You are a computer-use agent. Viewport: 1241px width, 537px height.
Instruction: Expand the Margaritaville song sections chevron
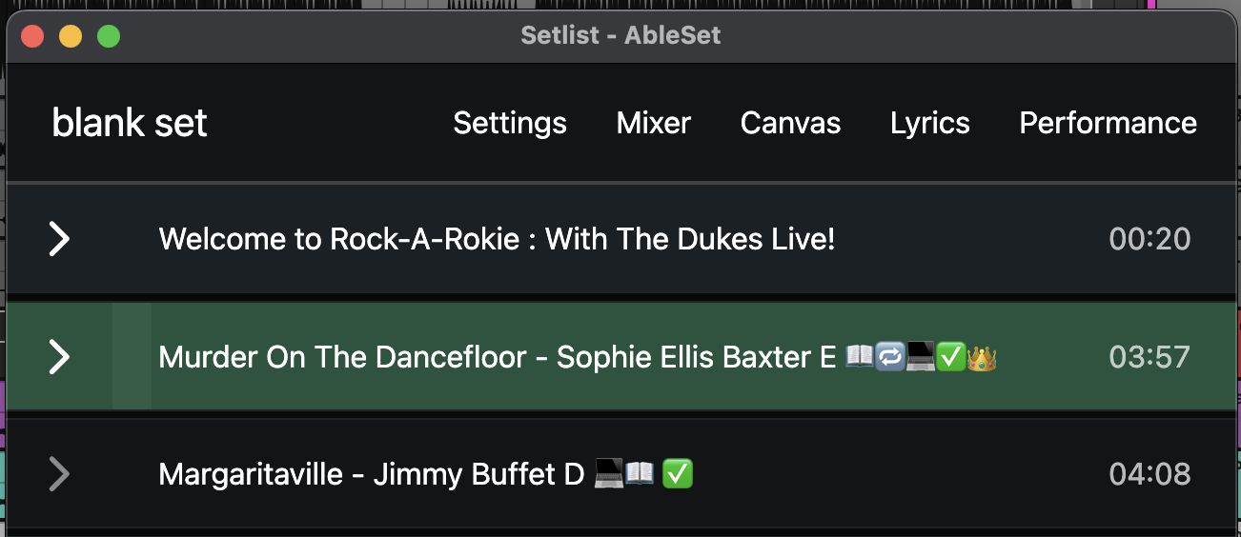pos(59,473)
